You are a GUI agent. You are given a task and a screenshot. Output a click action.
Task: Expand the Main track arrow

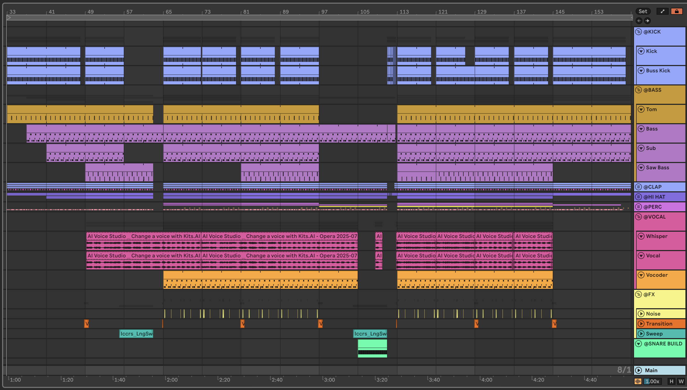click(x=638, y=370)
